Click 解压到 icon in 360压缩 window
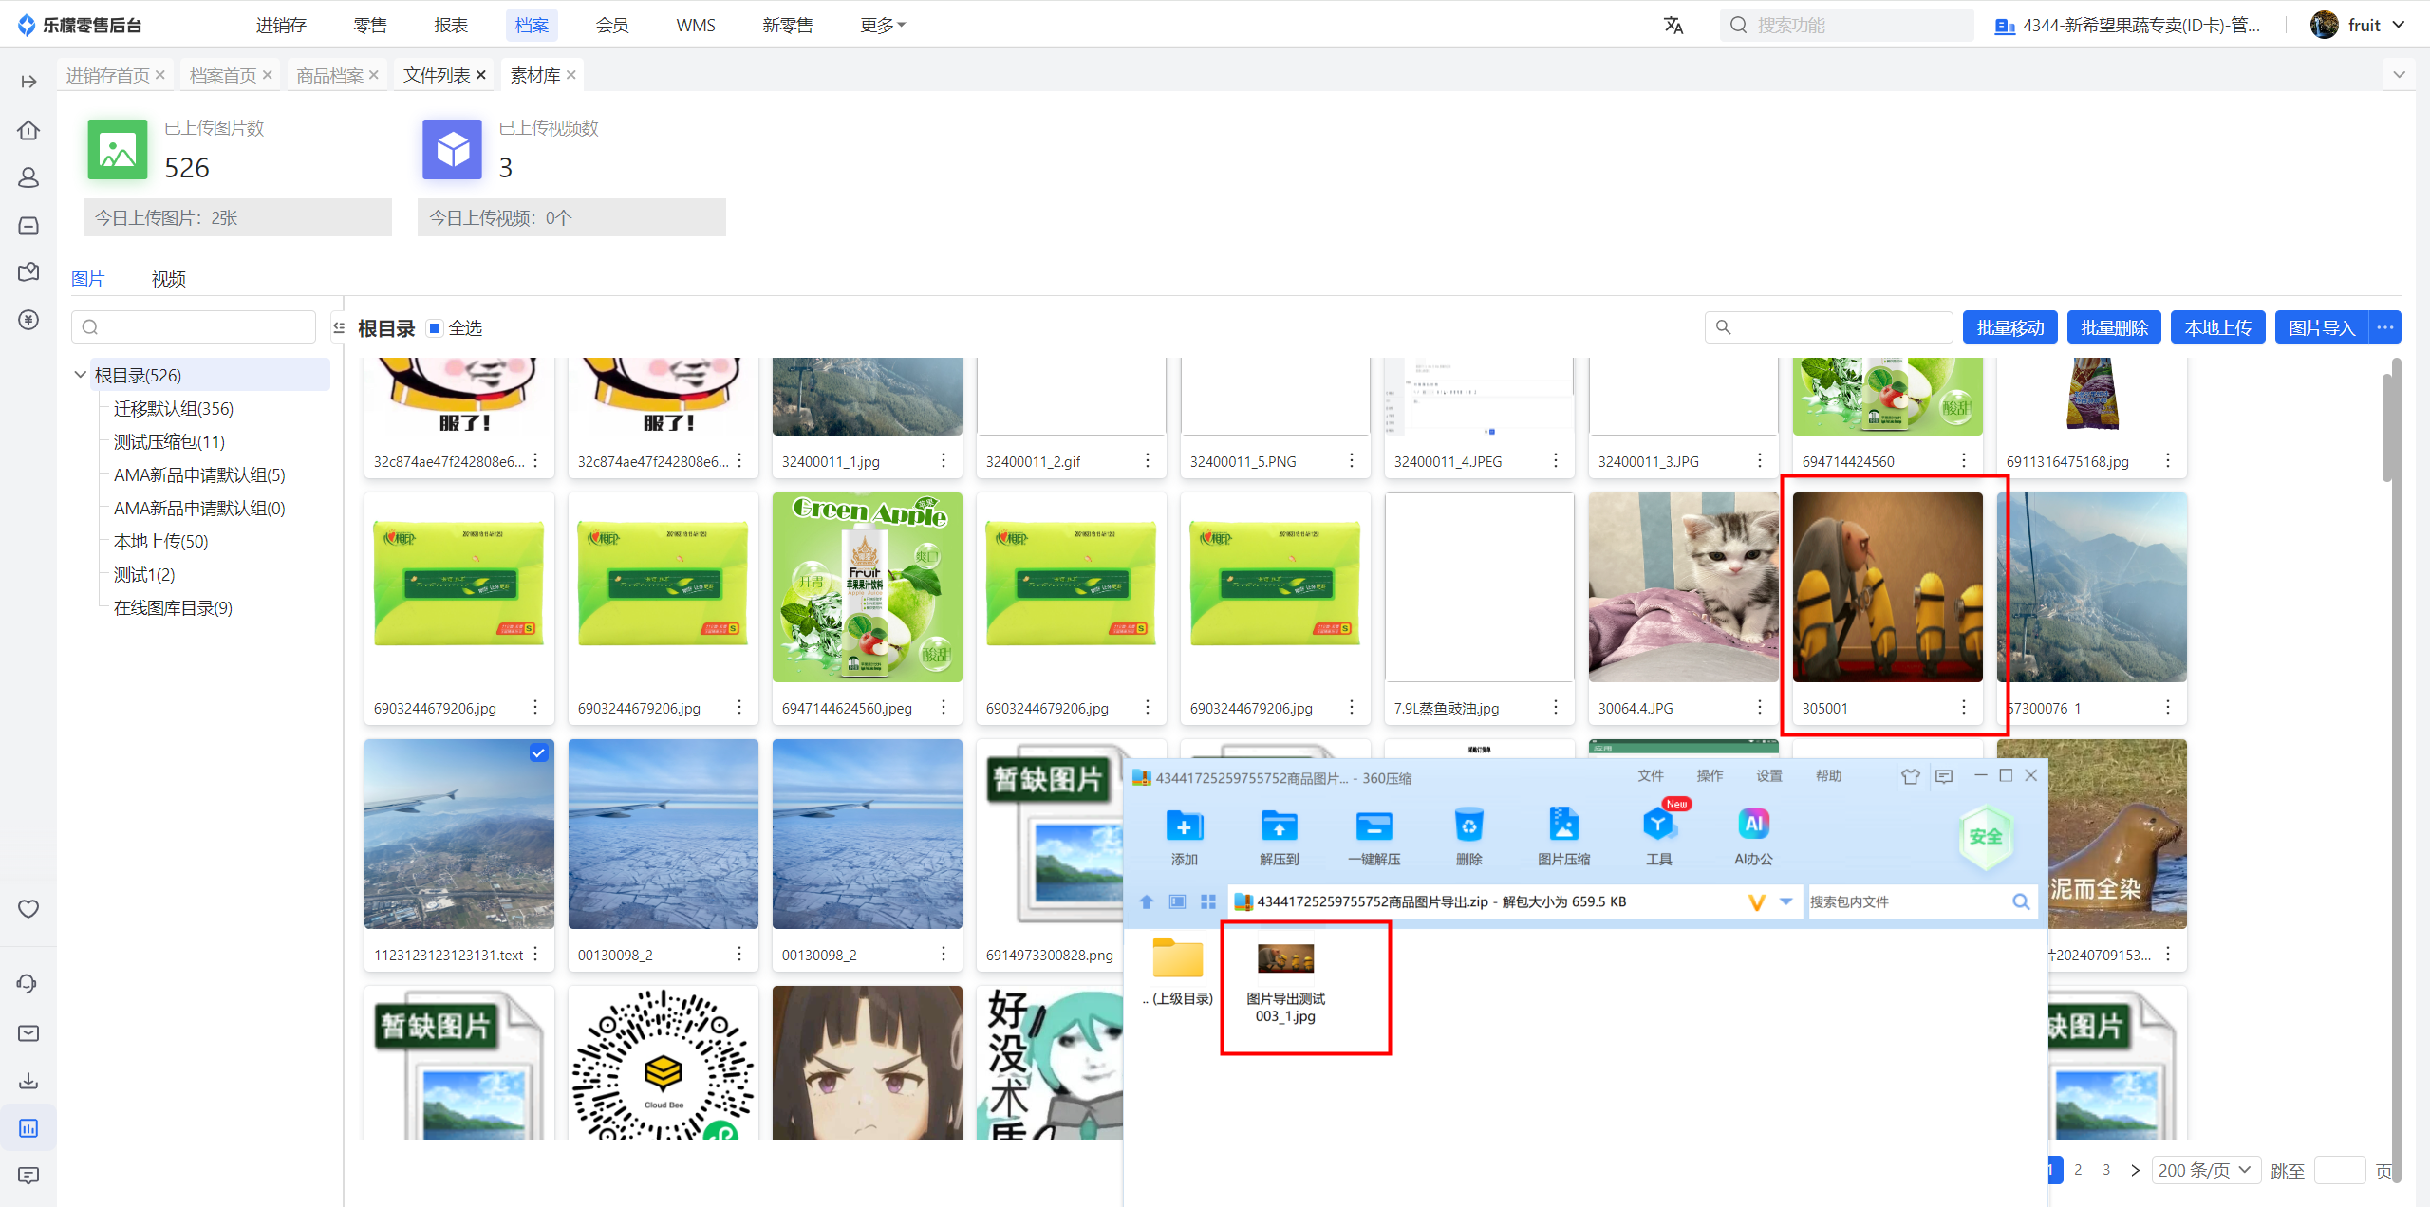 1279,836
